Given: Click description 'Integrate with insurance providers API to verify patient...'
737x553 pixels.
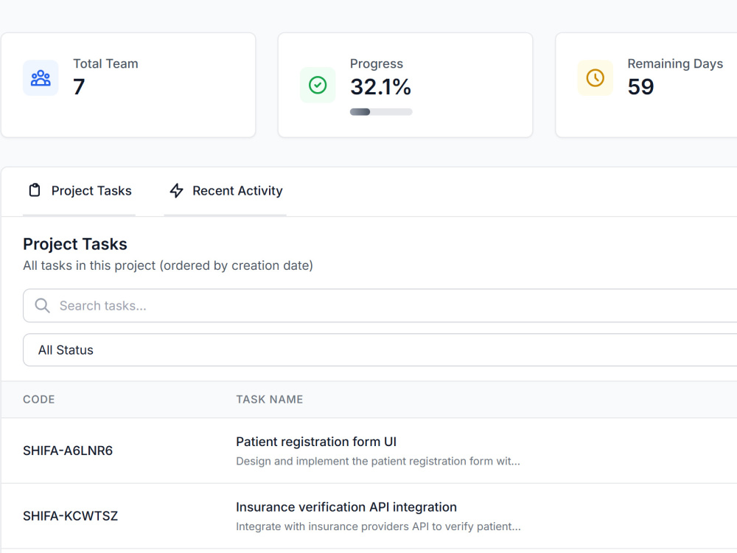Looking at the screenshot, I should tap(378, 526).
